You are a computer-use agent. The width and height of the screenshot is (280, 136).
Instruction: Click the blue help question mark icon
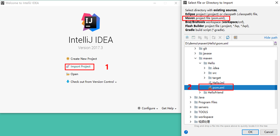186,132
